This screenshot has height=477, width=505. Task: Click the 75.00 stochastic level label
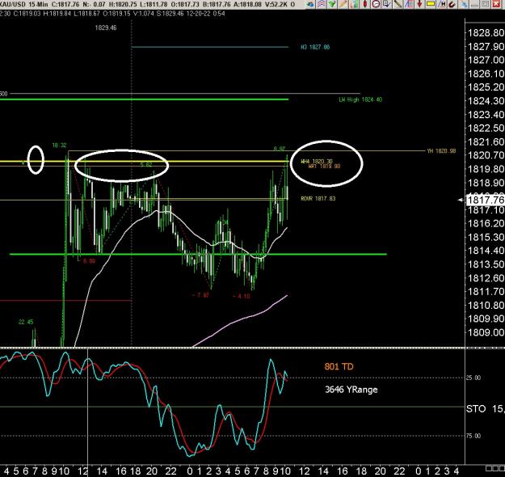pyautogui.click(x=473, y=436)
